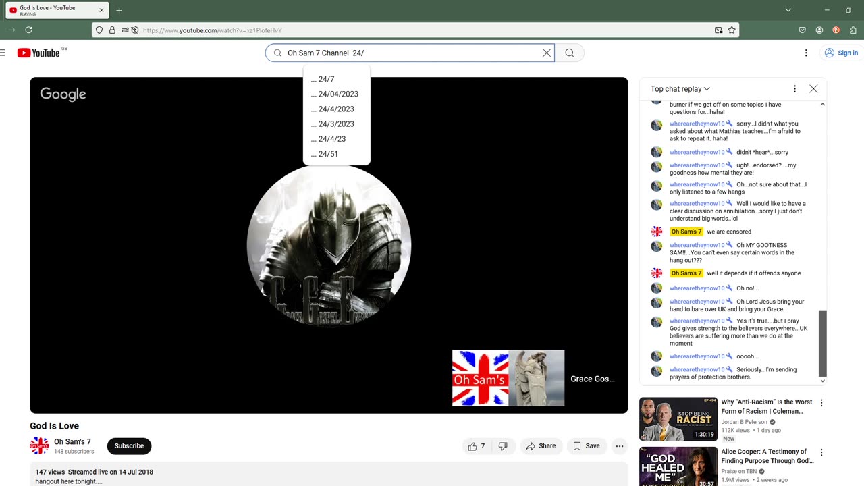The height and width of the screenshot is (486, 864).
Task: Click the circular knight channel image
Action: (x=329, y=245)
